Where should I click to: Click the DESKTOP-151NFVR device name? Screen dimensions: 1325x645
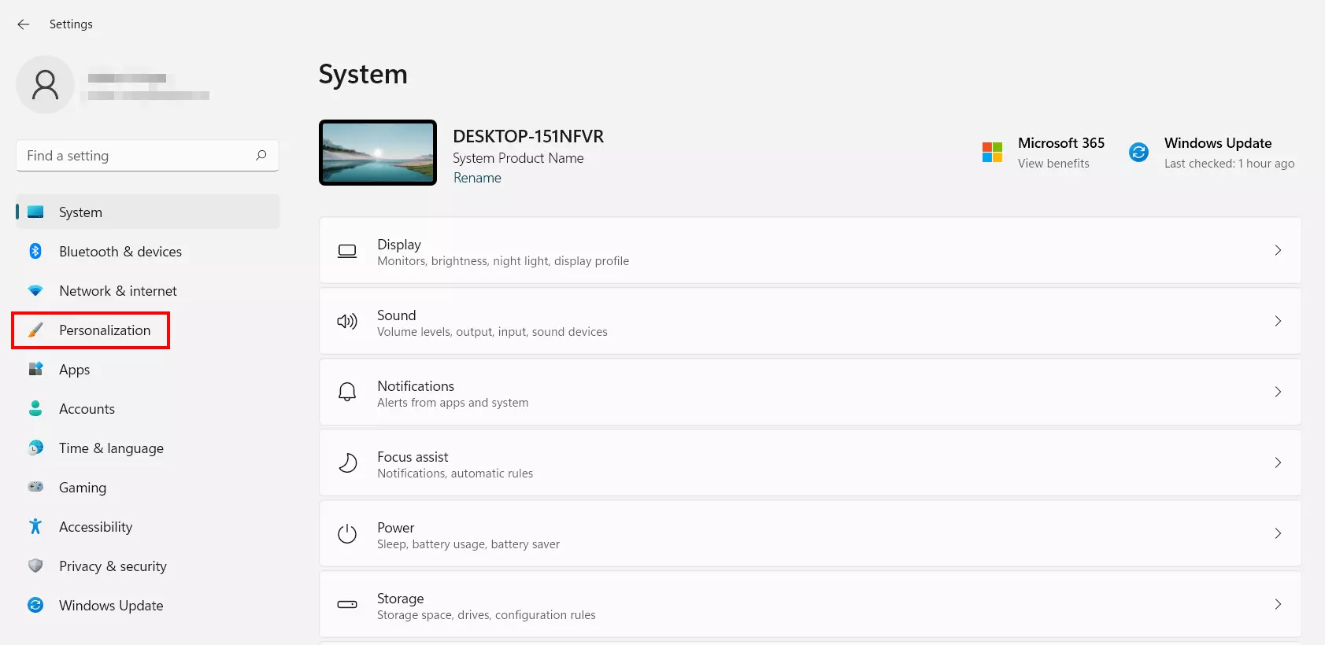[x=528, y=136]
